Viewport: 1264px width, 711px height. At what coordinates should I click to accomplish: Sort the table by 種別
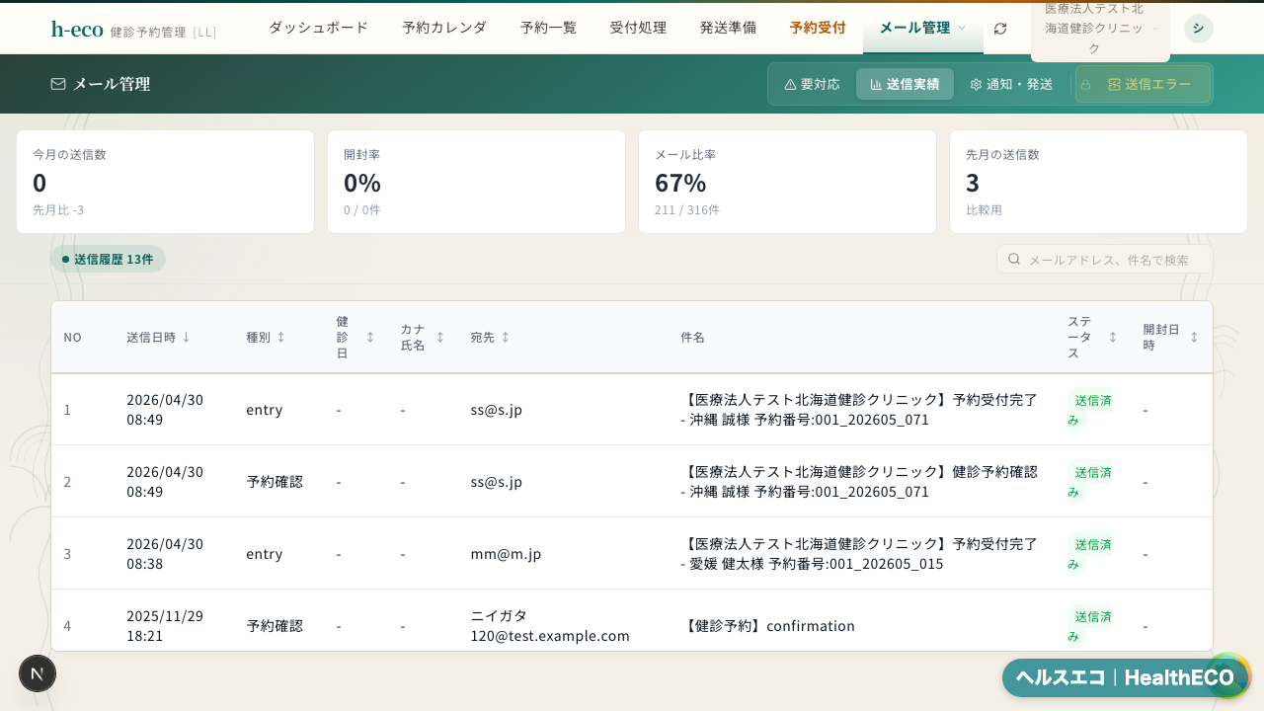(266, 337)
